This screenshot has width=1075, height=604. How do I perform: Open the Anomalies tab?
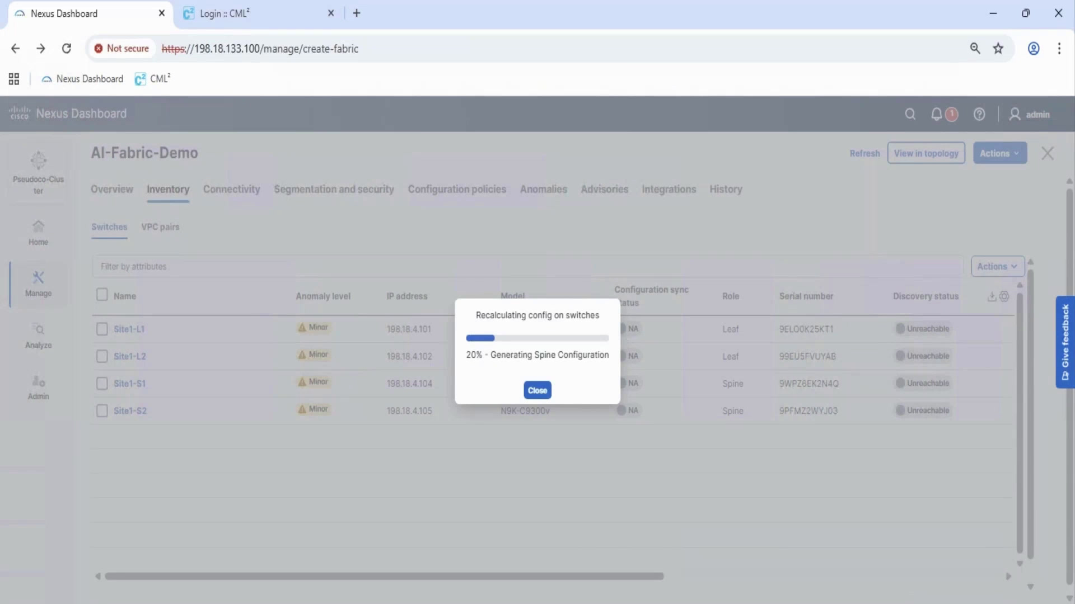[x=543, y=190]
